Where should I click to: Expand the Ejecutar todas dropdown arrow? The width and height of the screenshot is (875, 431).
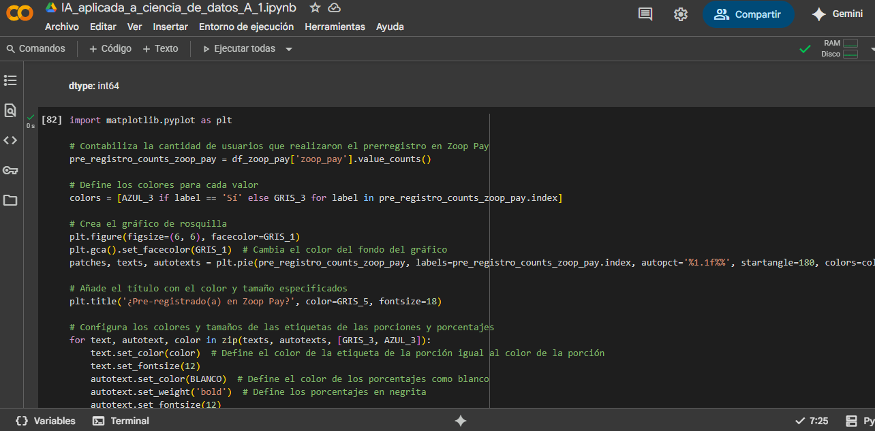[289, 49]
